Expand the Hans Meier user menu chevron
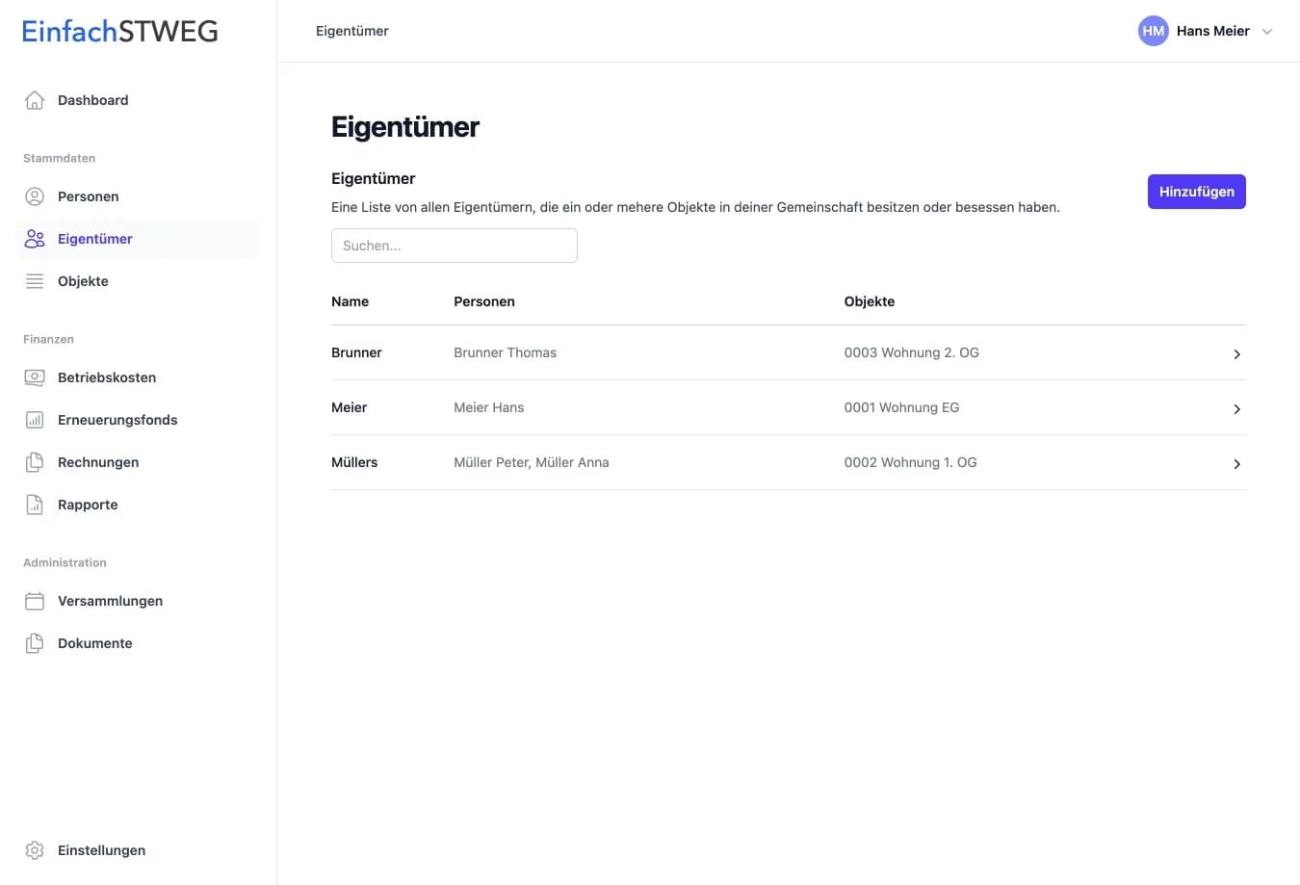 [x=1267, y=32]
